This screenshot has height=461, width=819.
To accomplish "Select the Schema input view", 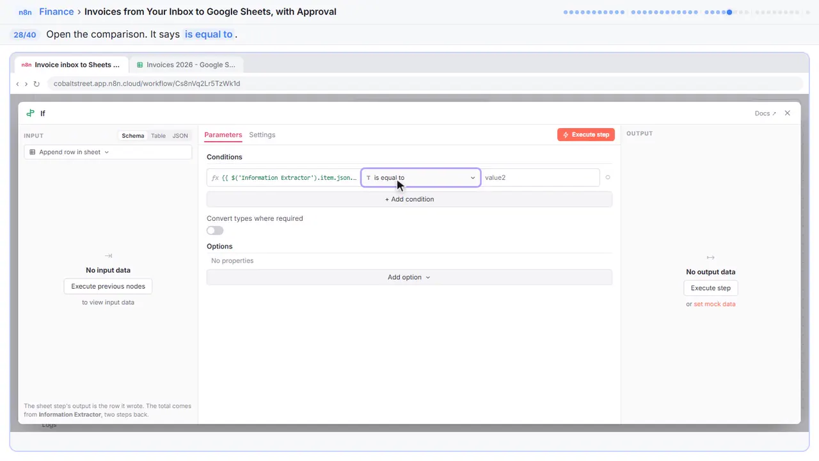I will [x=133, y=136].
